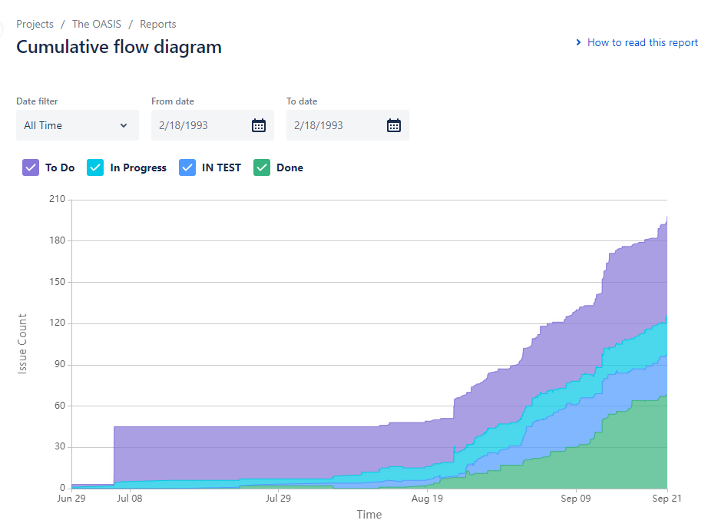Navigate to Reports breadcrumb
Viewport: 708px width, 527px height.
tap(158, 24)
